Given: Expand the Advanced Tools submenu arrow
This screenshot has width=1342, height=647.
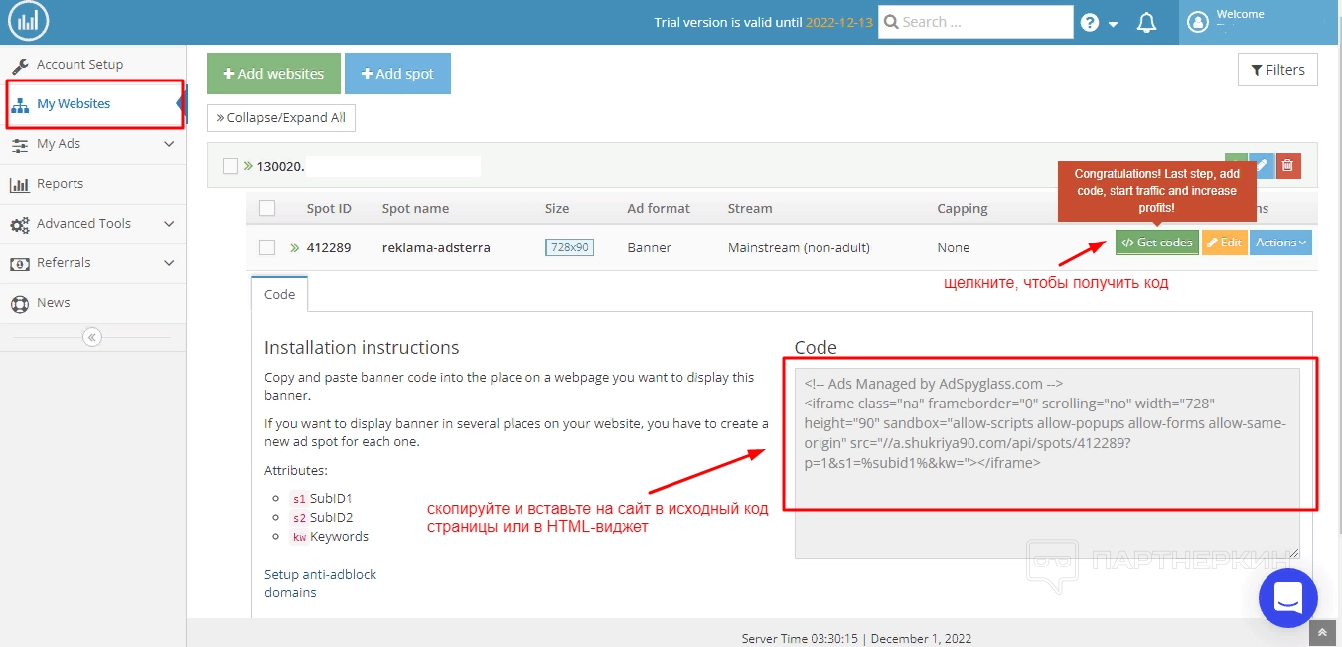Looking at the screenshot, I should click(169, 224).
